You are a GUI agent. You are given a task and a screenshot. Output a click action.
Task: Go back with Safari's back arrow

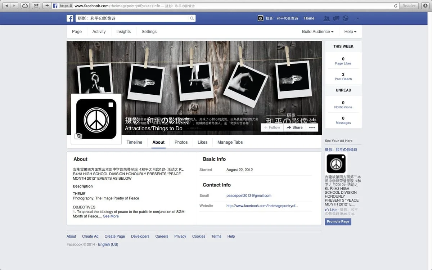pos(6,6)
